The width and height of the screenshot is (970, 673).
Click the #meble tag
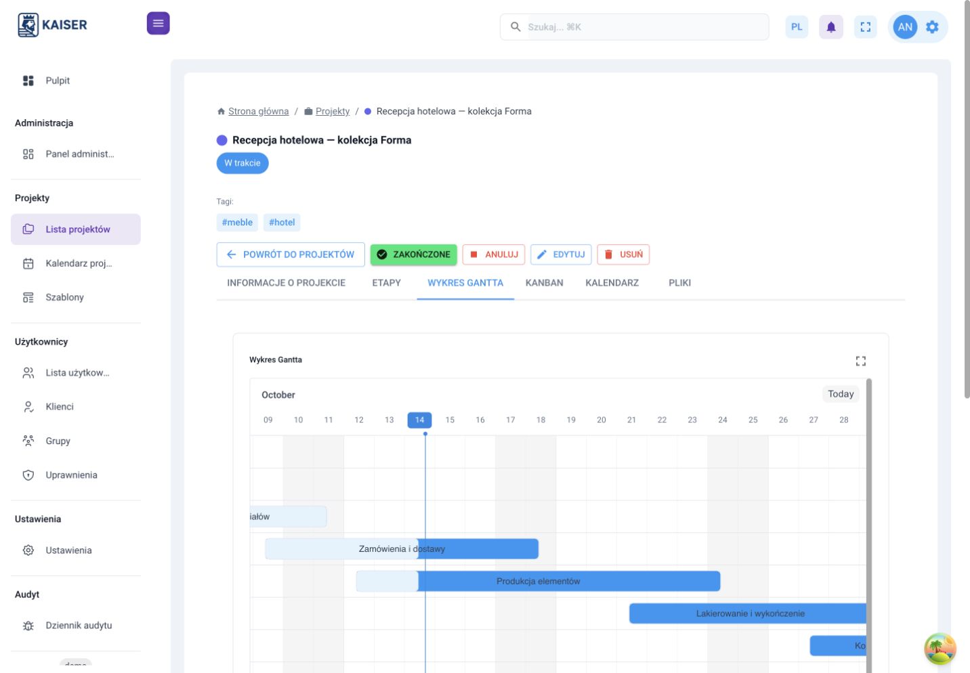237,222
